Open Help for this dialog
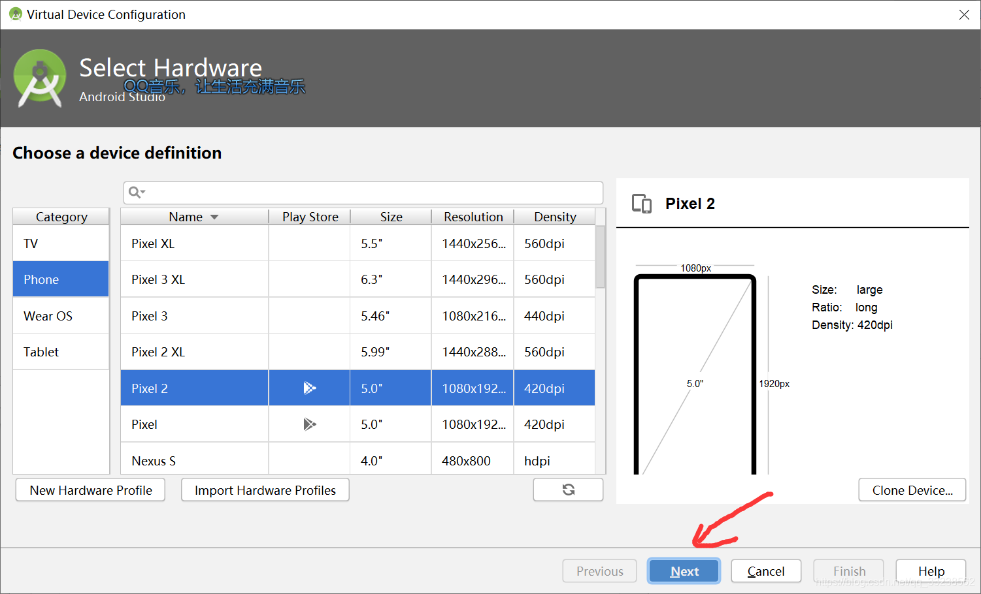 (931, 571)
